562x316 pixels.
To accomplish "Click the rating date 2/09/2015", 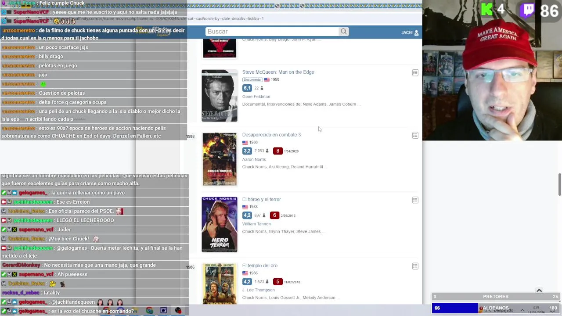I will tap(288, 216).
